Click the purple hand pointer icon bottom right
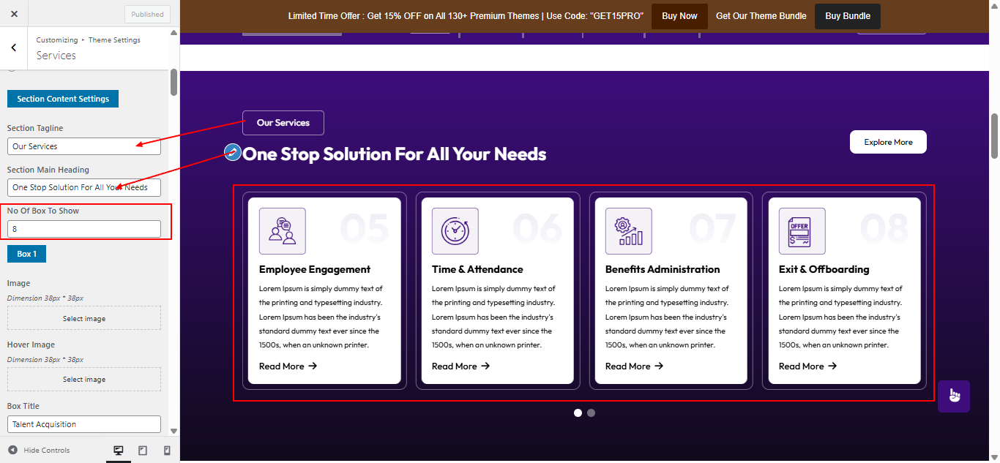Screen dimensions: 1000x463 (x=953, y=396)
